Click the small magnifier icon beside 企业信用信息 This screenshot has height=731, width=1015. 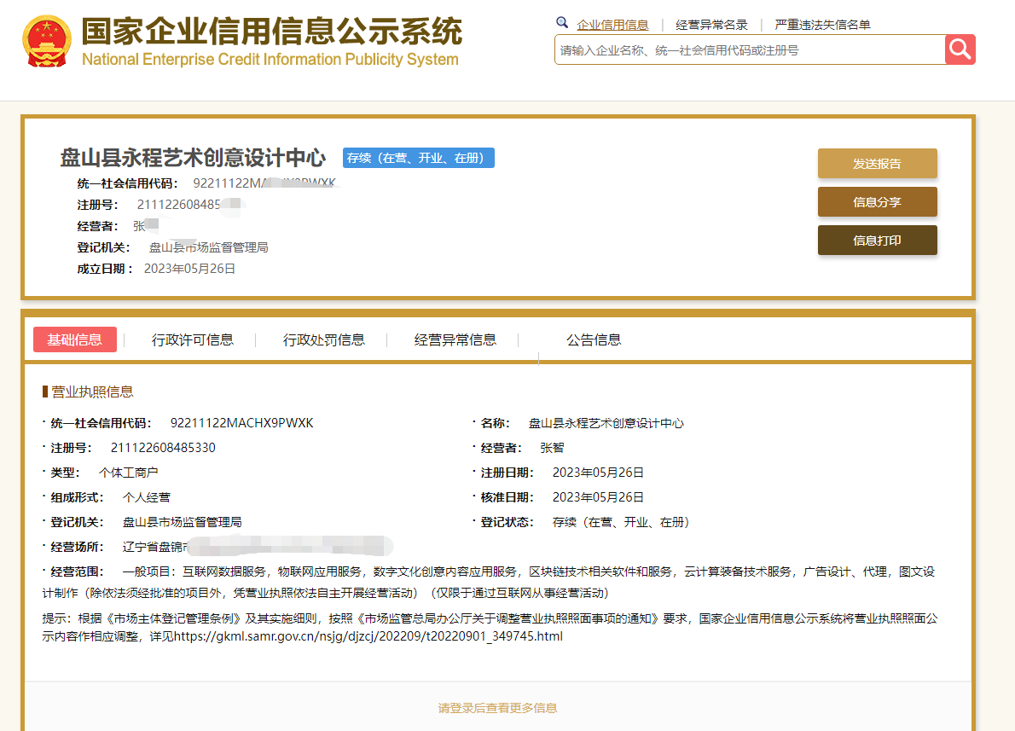pyautogui.click(x=562, y=23)
